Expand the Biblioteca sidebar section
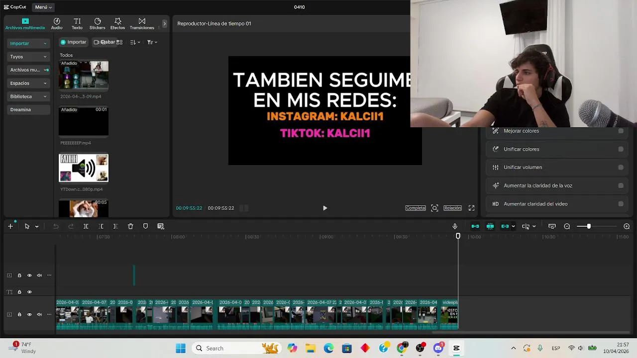 (x=28, y=96)
